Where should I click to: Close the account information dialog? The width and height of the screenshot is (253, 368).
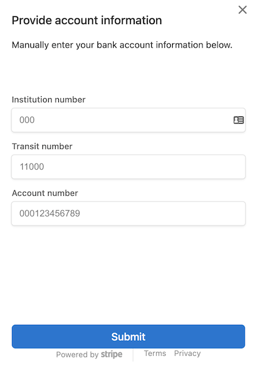click(x=242, y=10)
